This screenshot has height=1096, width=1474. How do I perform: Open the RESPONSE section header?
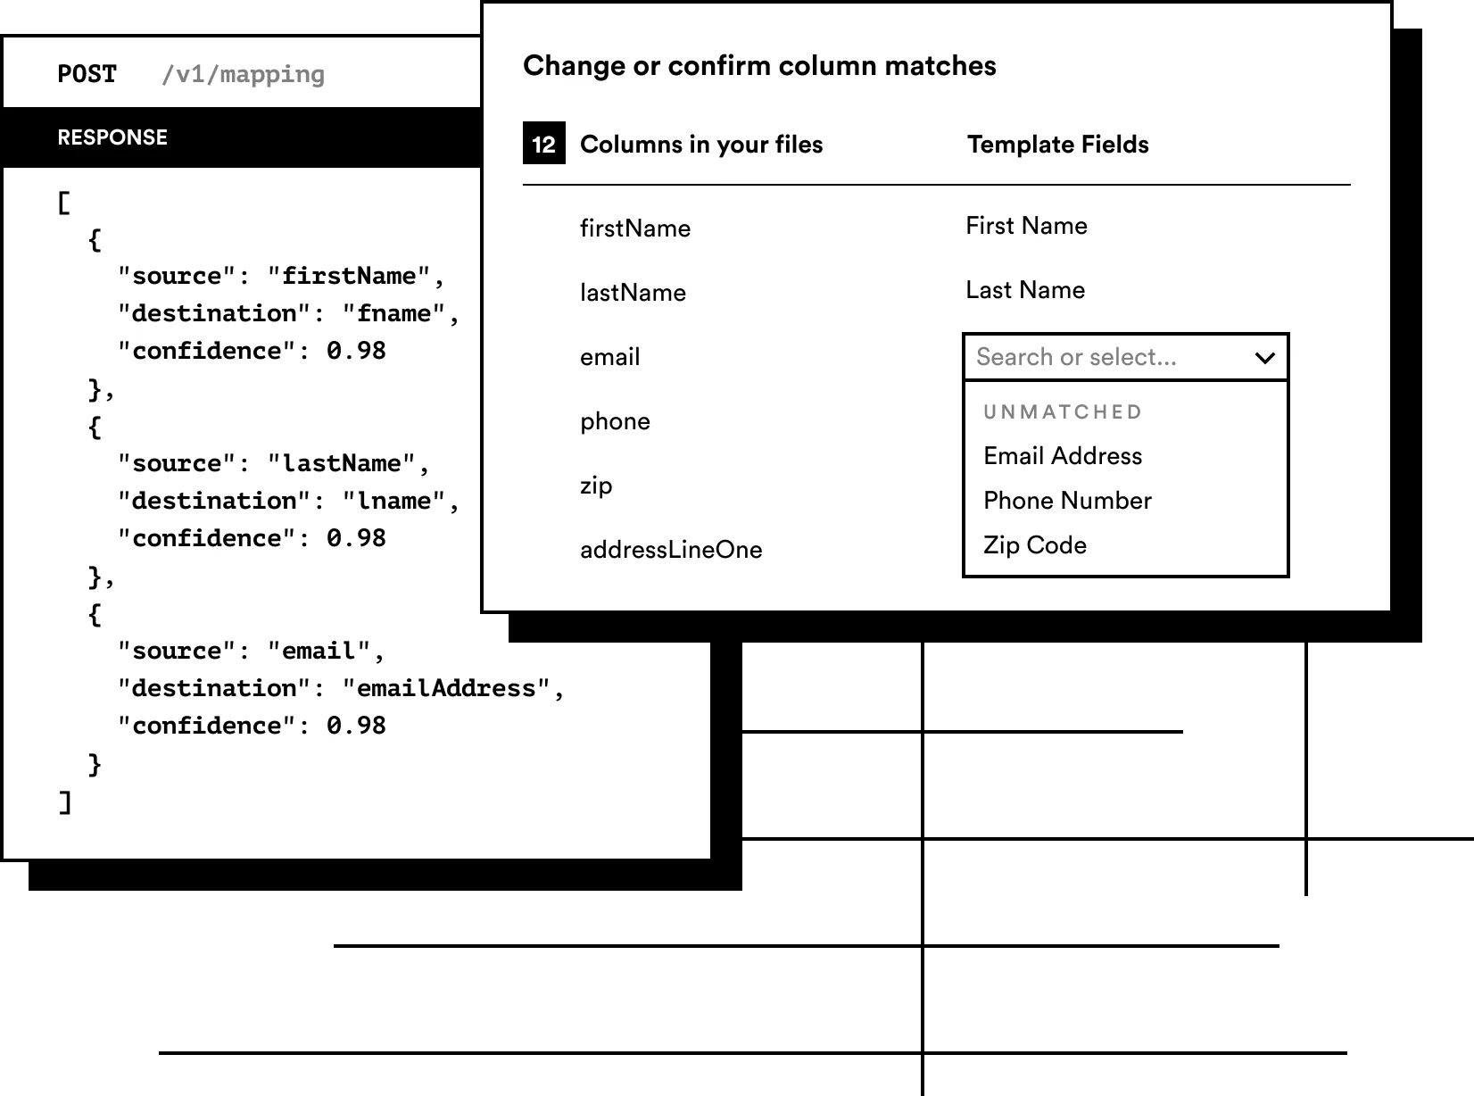pos(112,137)
